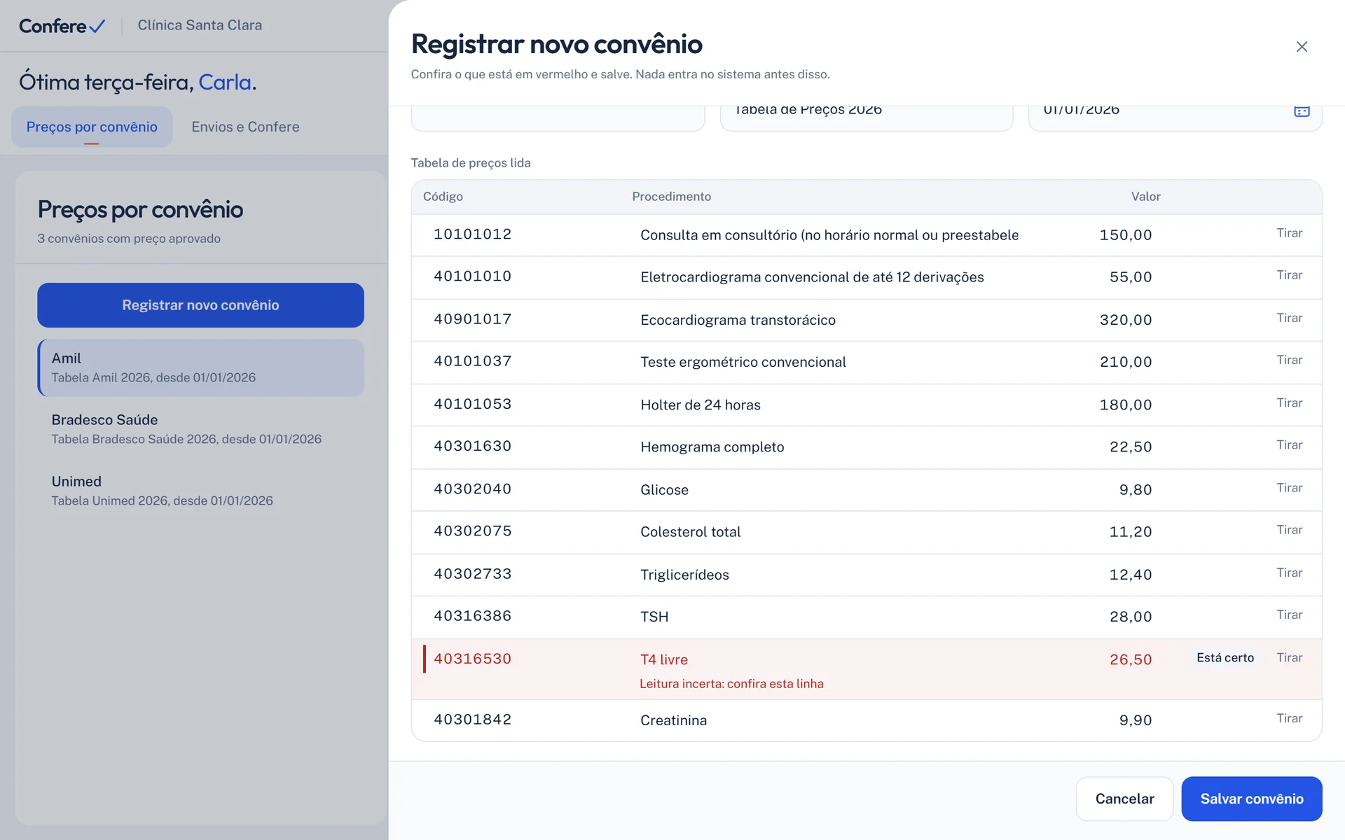Image resolution: width=1345 pixels, height=840 pixels.
Task: Click code 40302075 cell
Action: 473,531
